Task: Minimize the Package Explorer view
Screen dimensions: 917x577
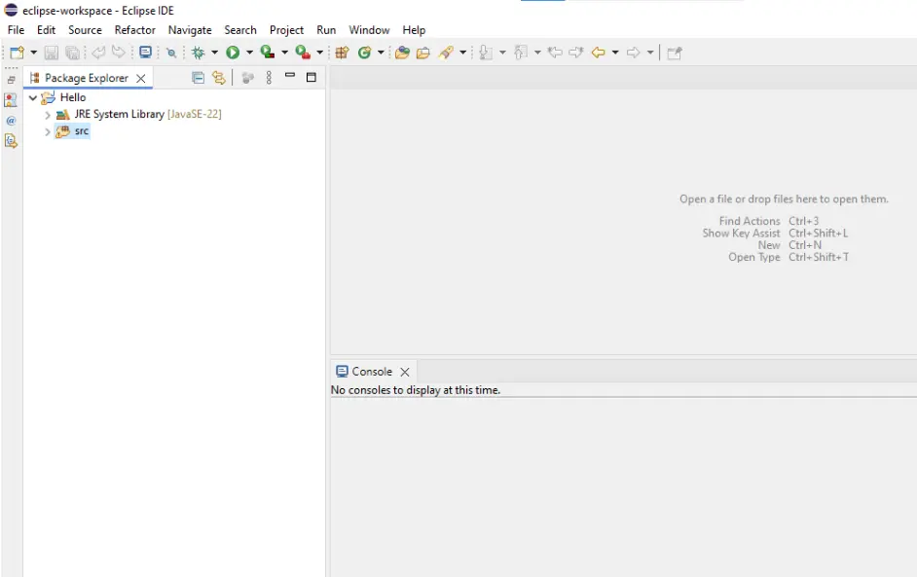Action: (290, 76)
